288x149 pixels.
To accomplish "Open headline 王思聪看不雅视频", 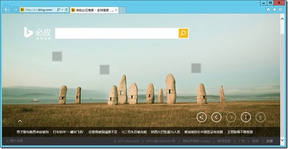I will pos(240,132).
